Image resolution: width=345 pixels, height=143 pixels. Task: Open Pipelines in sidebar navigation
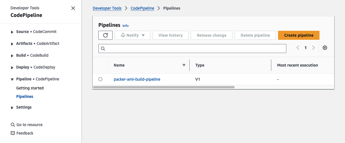25,96
